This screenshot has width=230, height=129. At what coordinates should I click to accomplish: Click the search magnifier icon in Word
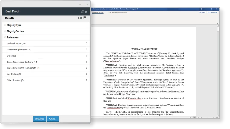tap(107, 13)
